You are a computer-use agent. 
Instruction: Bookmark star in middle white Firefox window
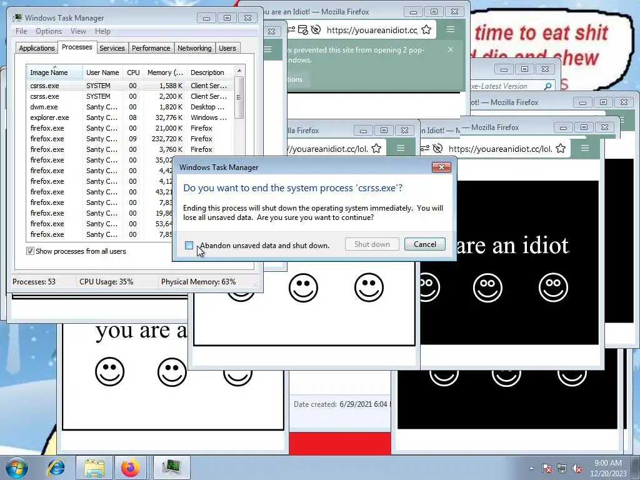(x=376, y=149)
